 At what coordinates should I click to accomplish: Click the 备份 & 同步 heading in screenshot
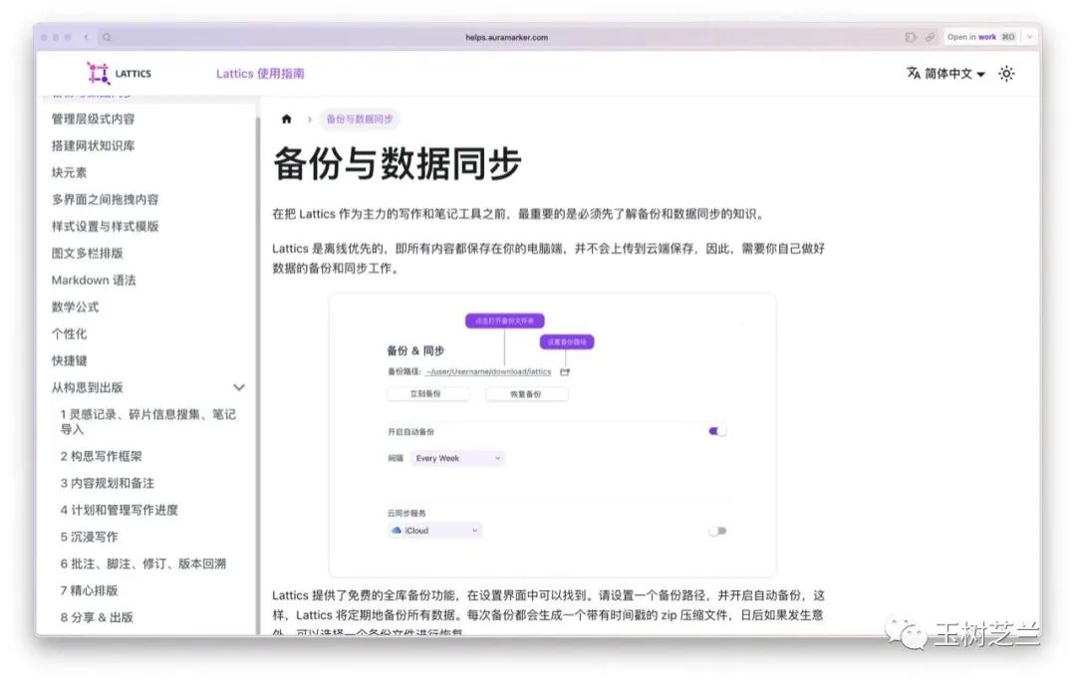click(x=415, y=350)
